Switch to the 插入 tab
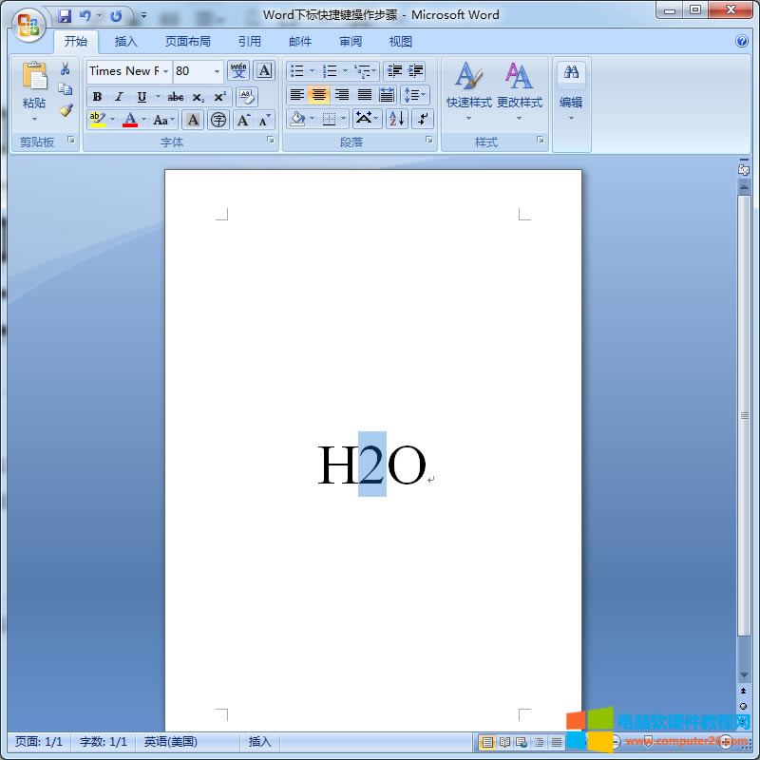The height and width of the screenshot is (760, 760). pyautogui.click(x=125, y=42)
